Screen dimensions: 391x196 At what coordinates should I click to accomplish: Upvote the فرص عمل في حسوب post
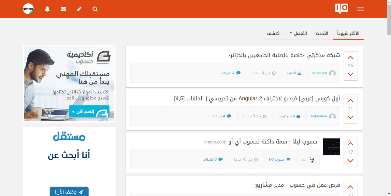351,187
